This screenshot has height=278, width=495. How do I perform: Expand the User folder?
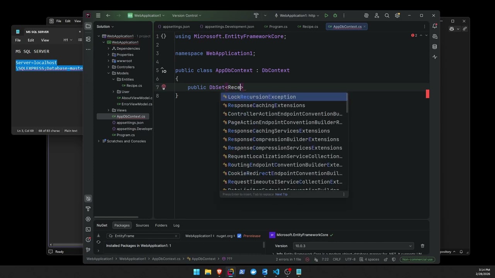click(114, 92)
